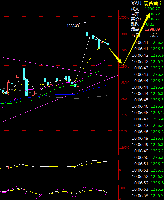Viewport: 164px width, 200px height.
Task: Select the 10:06:50 tick row
Action: click(148, 157)
